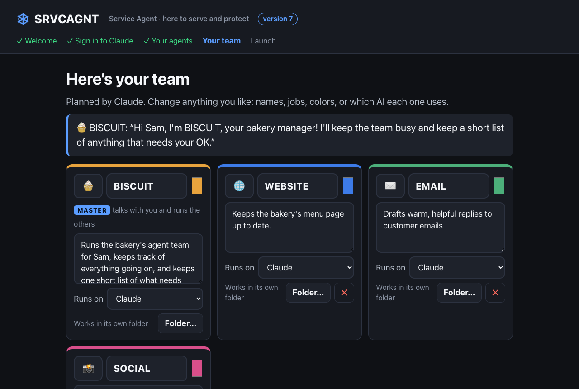Click the 'Here's your team' heading
The width and height of the screenshot is (579, 389).
(x=128, y=79)
